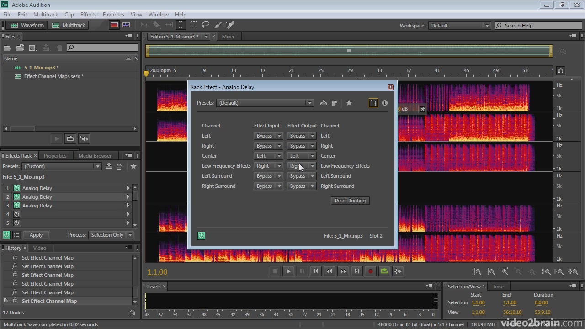
Task: Click the levels meter bar
Action: [x=292, y=302]
